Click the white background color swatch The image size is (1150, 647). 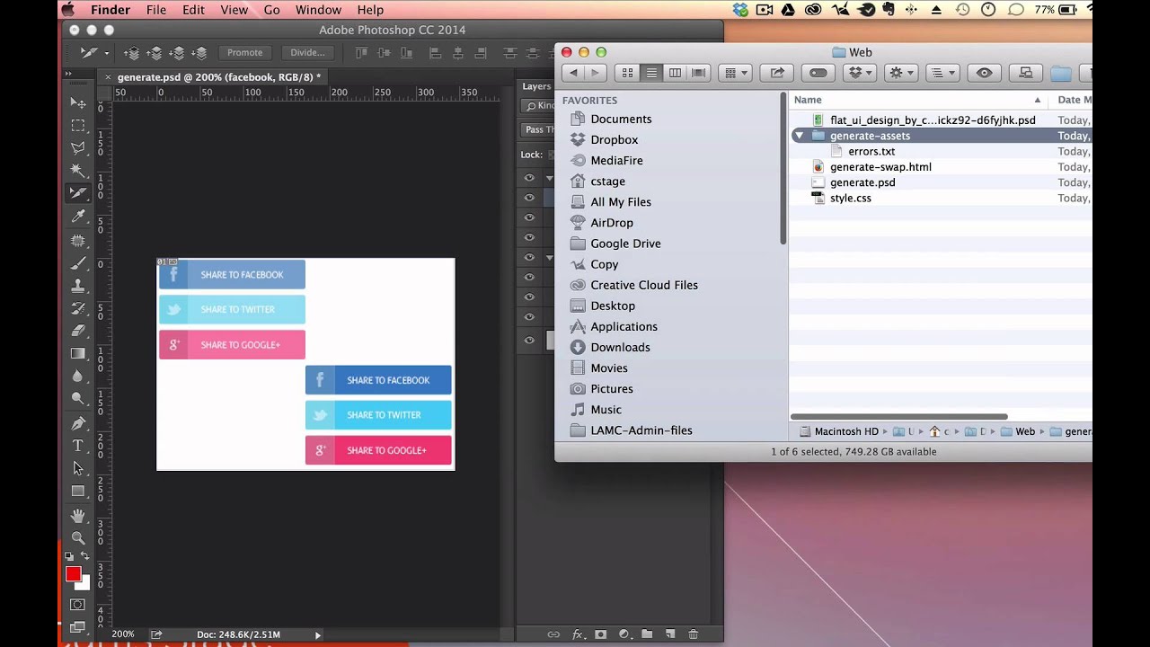click(86, 585)
